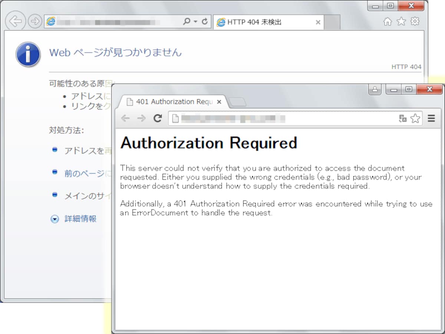Go forward in the Chrome window

click(x=141, y=118)
